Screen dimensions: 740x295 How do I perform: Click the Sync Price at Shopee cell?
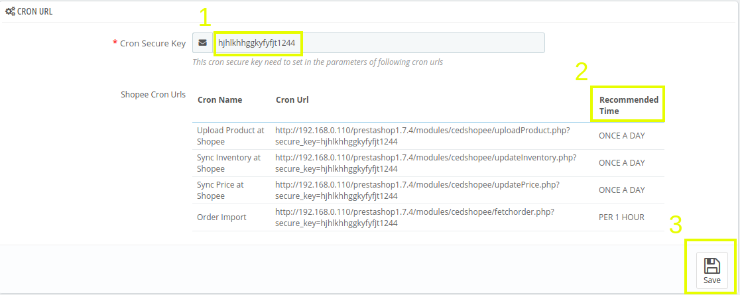coord(220,190)
